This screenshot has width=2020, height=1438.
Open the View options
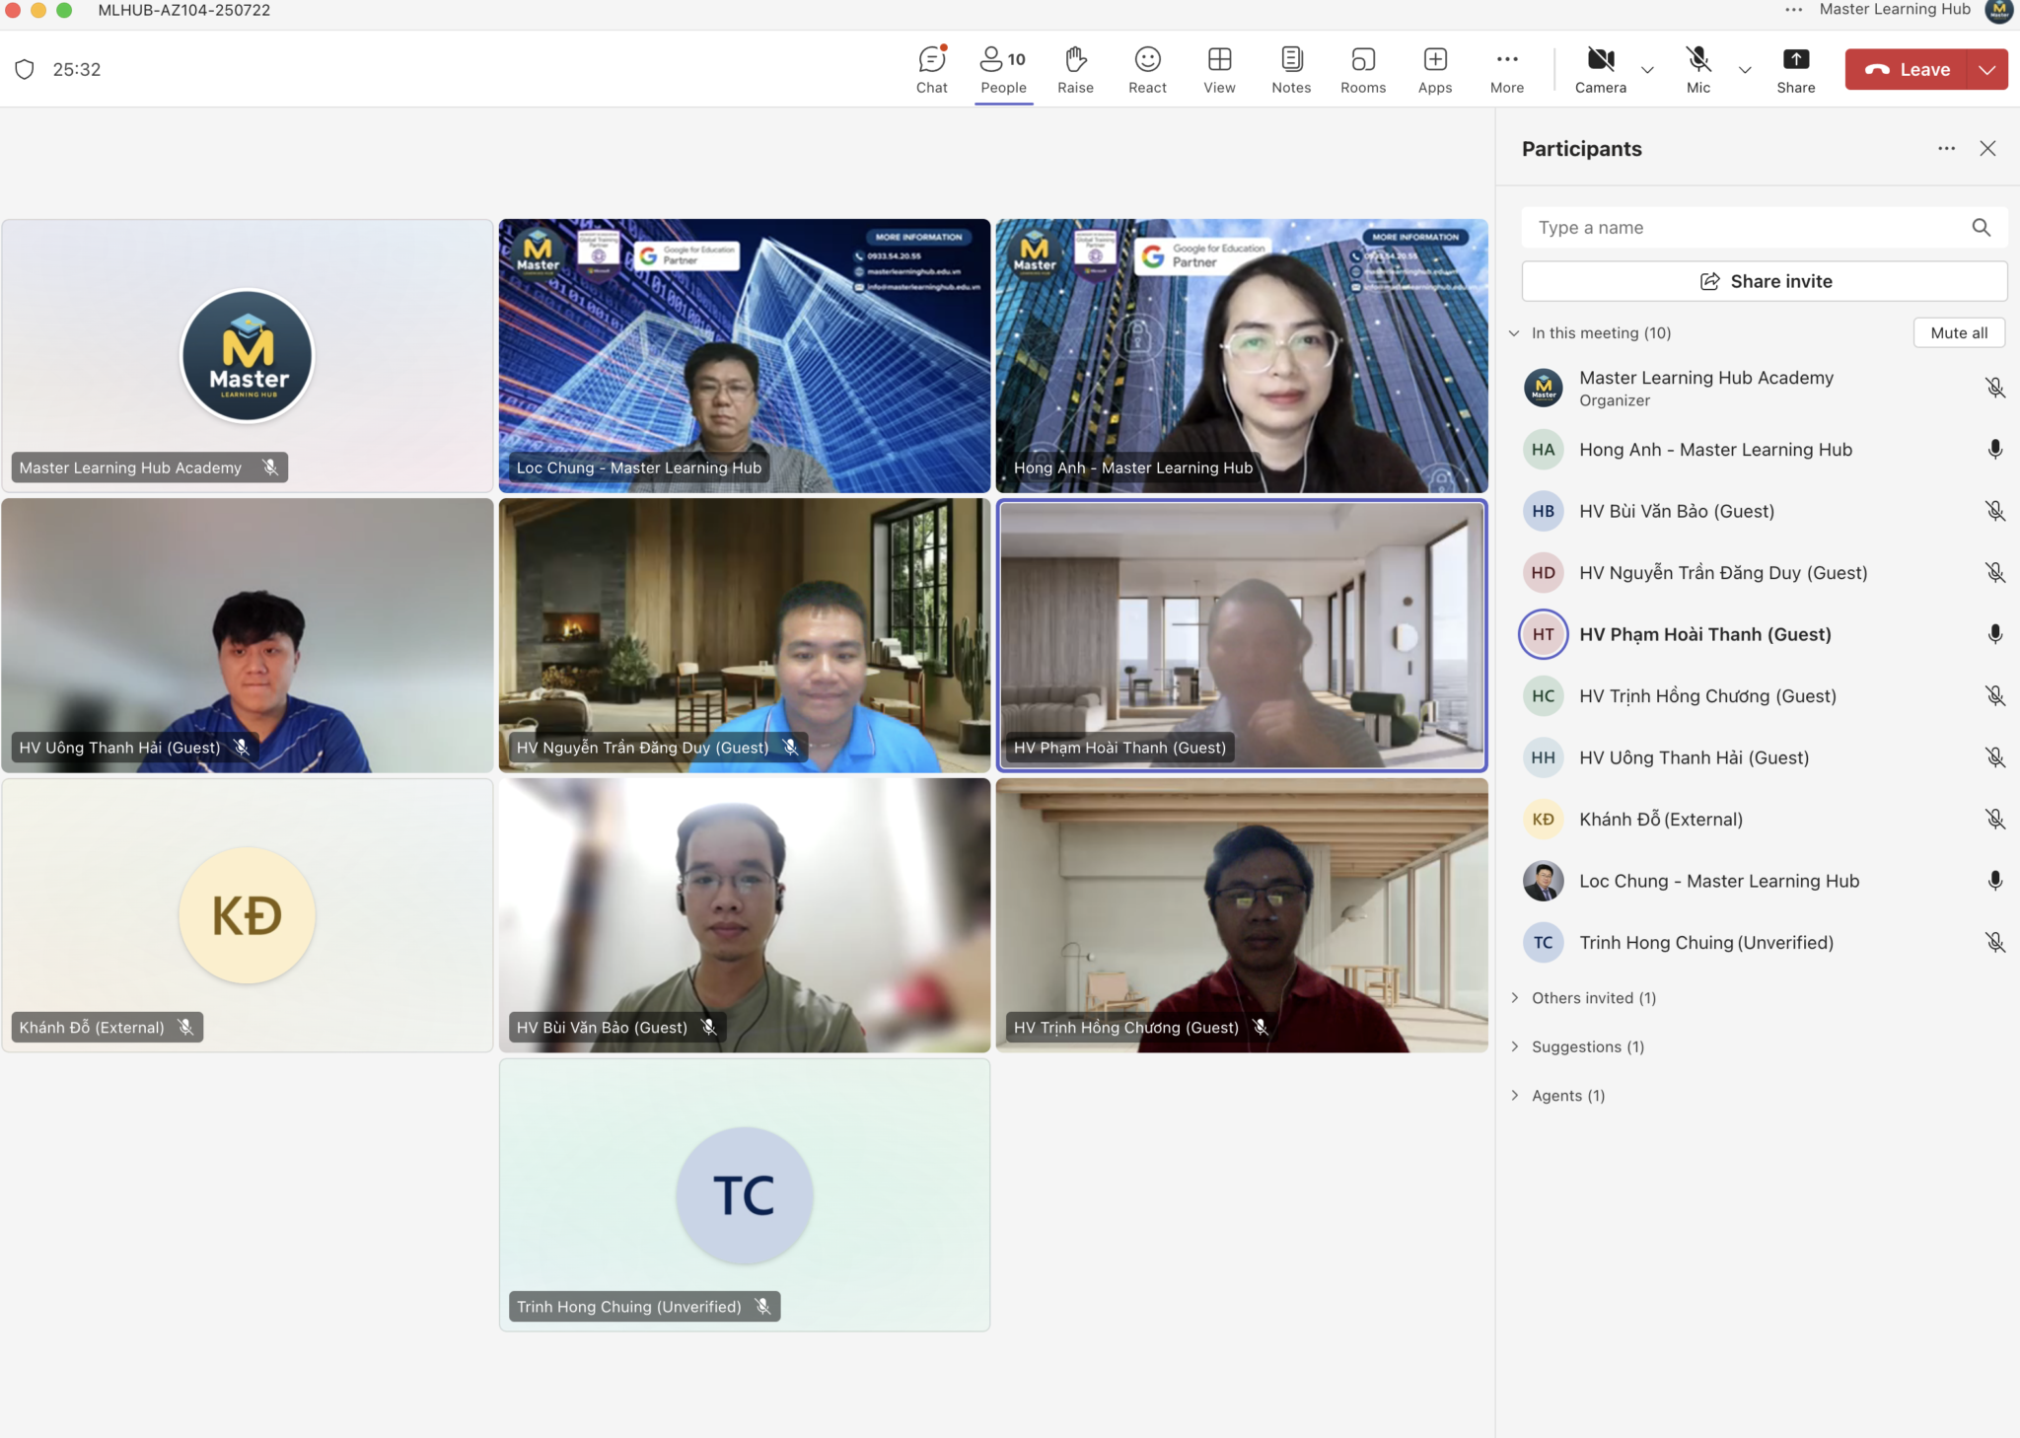click(1218, 68)
